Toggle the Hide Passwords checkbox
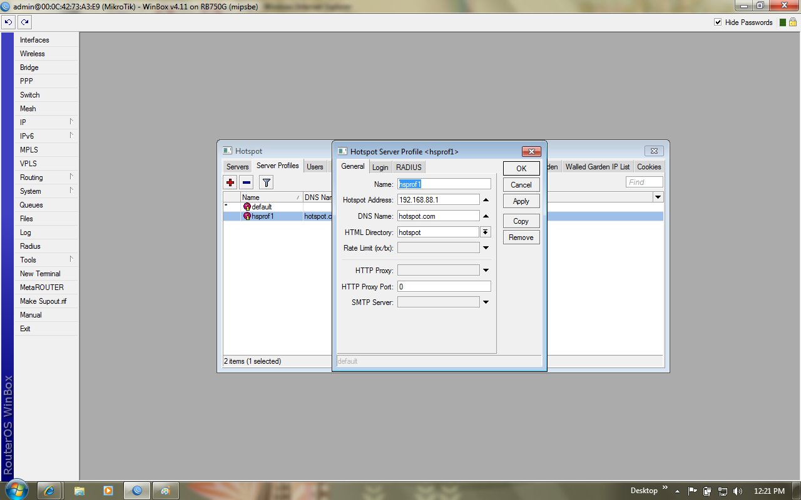 (x=718, y=22)
